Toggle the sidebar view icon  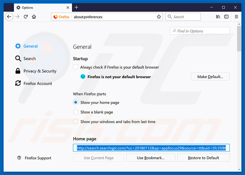click(226, 17)
